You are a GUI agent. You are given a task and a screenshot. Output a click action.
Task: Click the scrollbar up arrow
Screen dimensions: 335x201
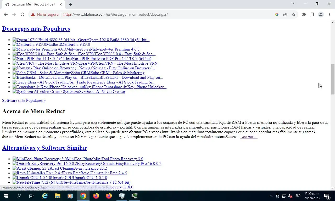coord(333,22)
